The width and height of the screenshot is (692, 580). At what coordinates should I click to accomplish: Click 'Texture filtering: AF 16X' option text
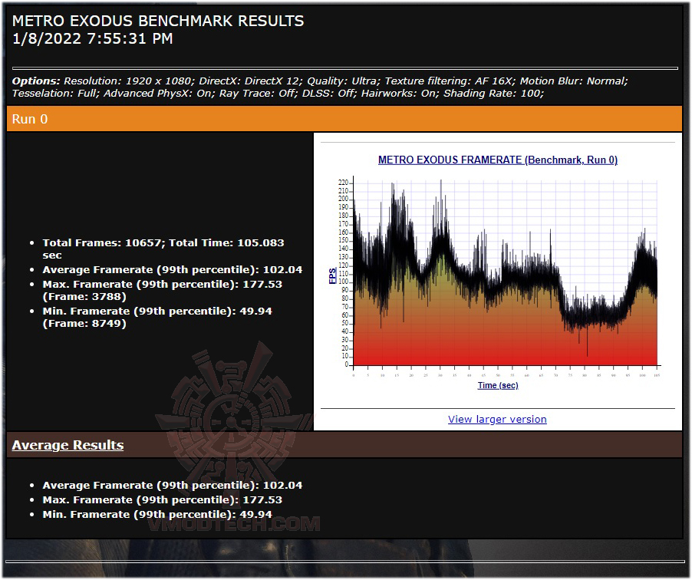[x=450, y=81]
